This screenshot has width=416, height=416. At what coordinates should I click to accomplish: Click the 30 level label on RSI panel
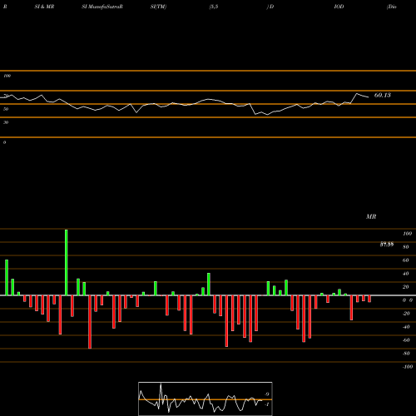coord(6,122)
